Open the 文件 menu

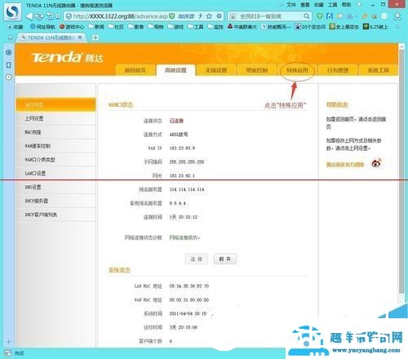291,5
